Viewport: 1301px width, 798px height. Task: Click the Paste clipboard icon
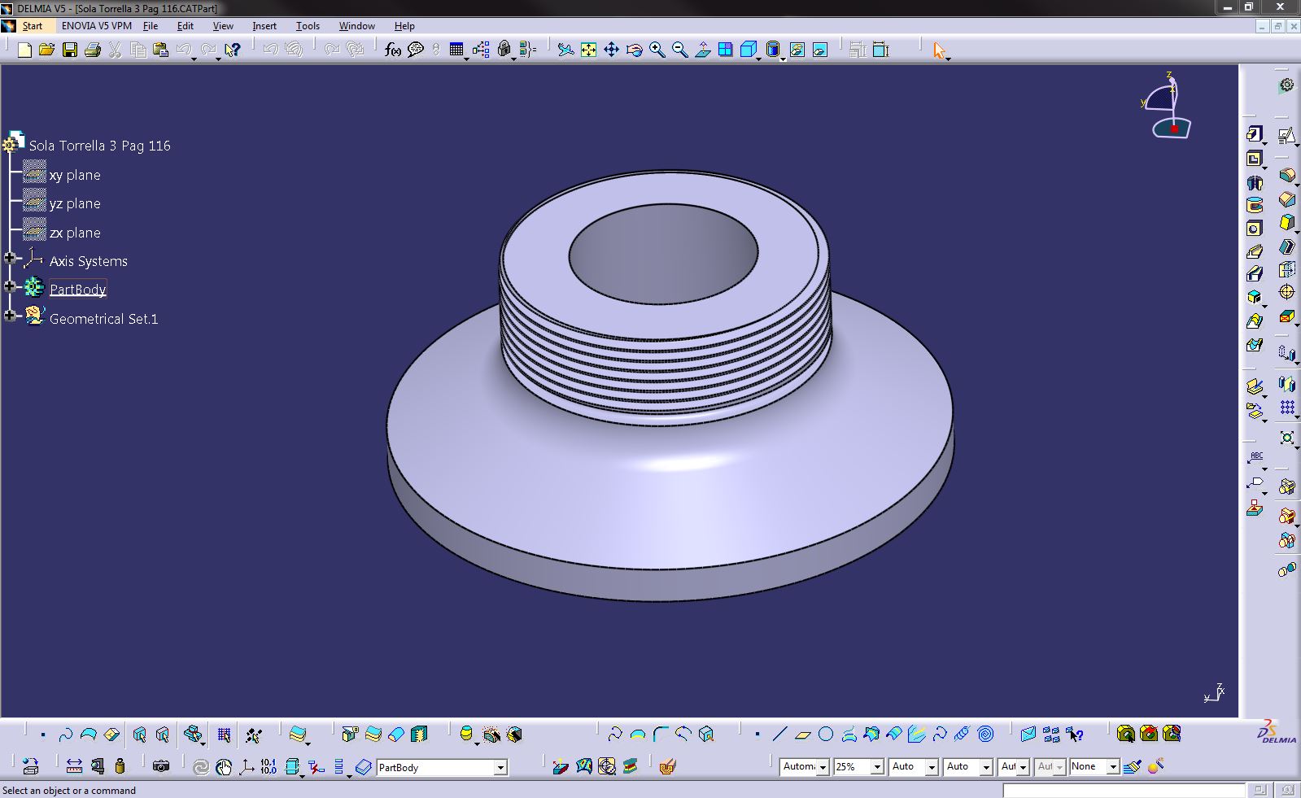pos(160,50)
